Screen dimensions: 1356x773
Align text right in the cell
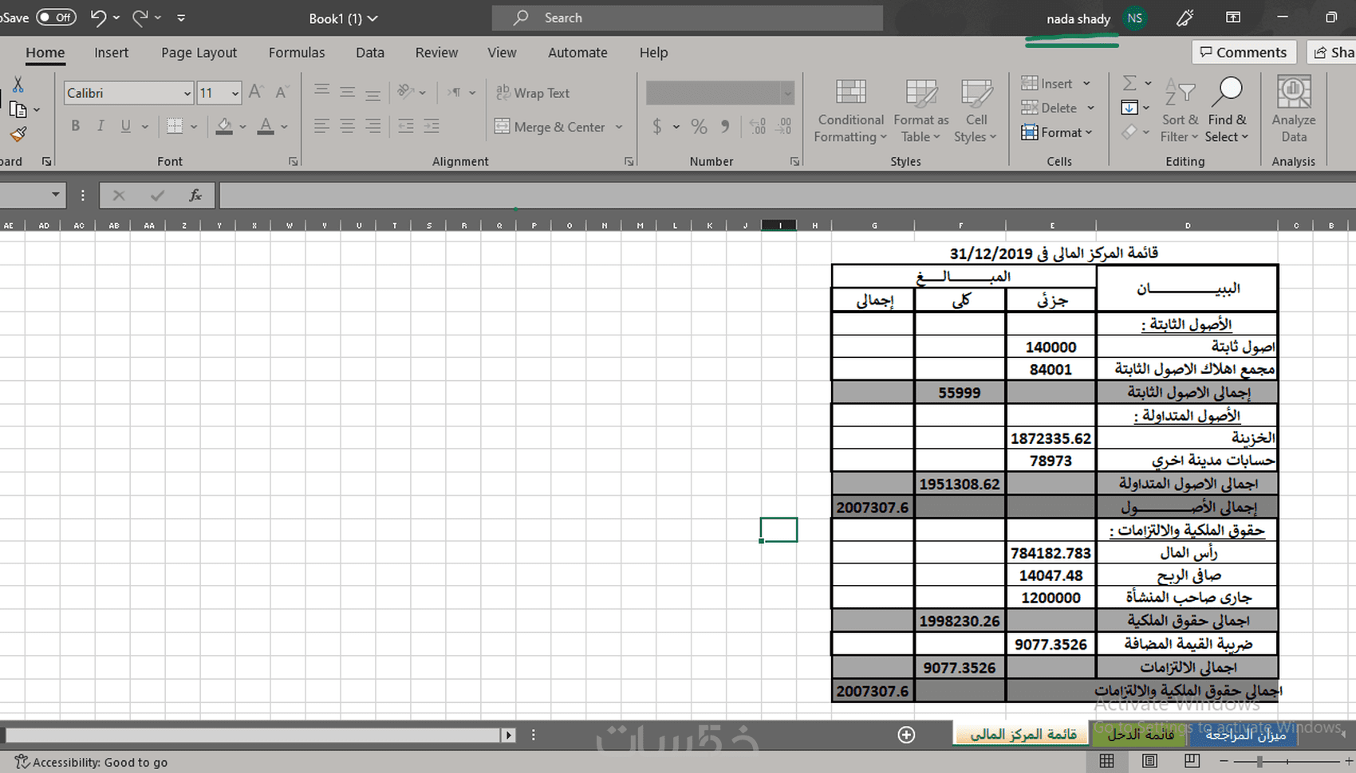[x=373, y=126]
